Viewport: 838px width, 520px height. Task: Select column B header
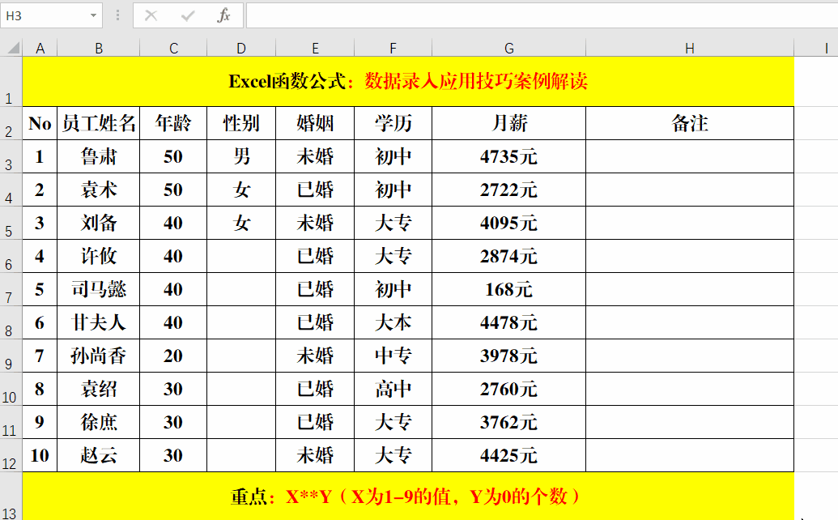click(99, 48)
